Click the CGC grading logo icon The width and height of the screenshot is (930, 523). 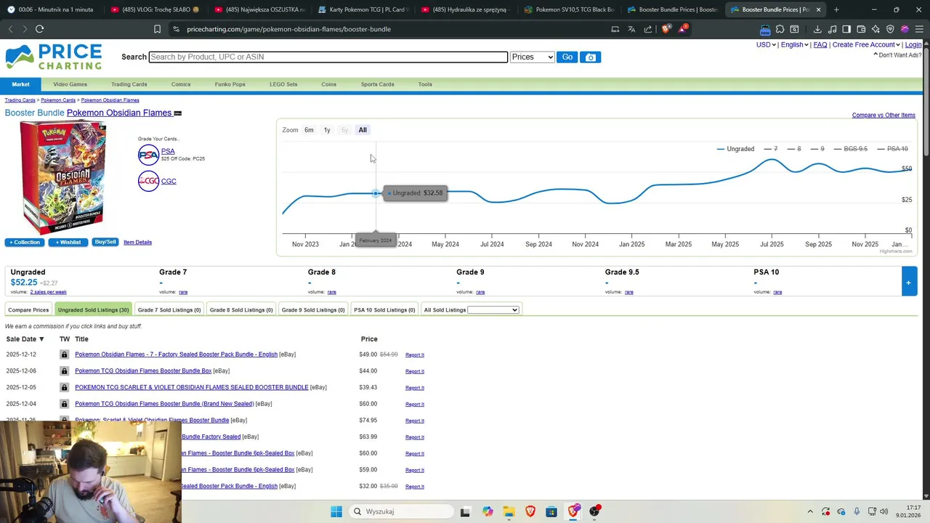click(x=148, y=181)
